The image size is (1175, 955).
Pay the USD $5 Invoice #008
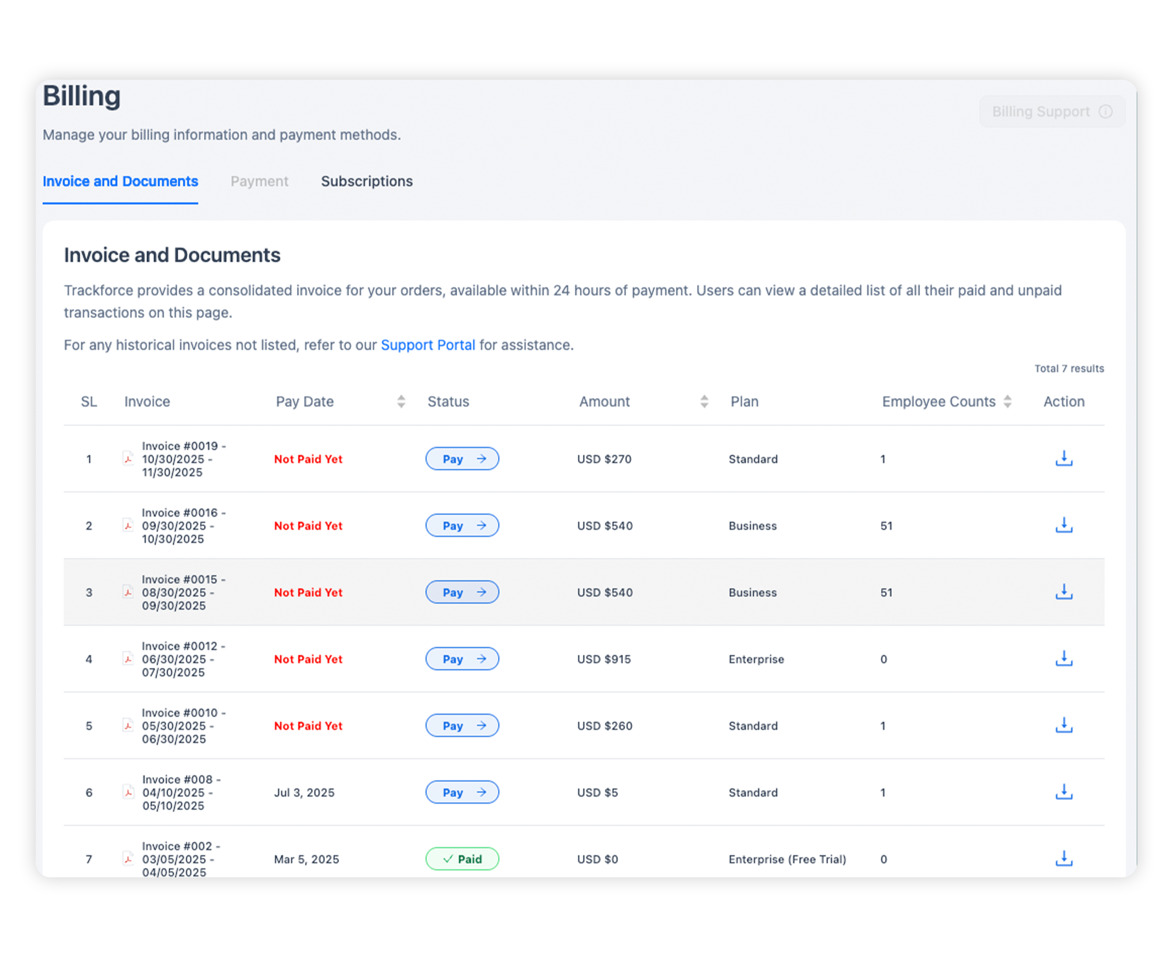462,792
